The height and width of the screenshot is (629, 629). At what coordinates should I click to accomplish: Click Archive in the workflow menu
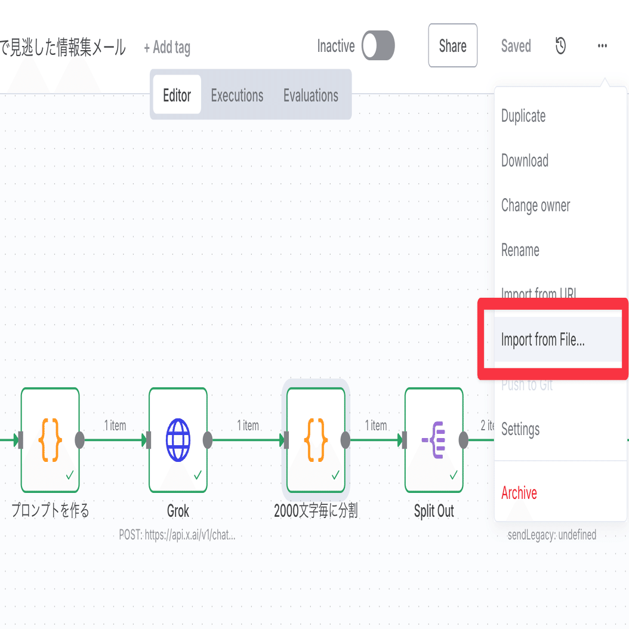click(x=519, y=493)
